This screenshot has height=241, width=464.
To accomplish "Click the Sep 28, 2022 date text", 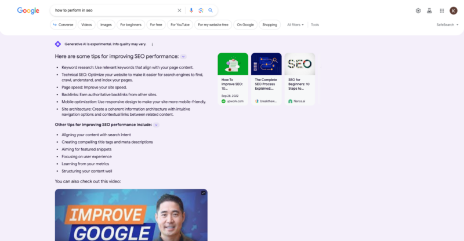I will pyautogui.click(x=230, y=96).
